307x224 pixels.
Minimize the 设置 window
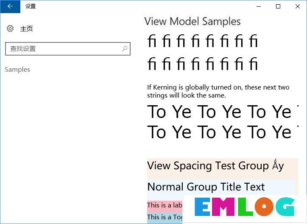[259, 6]
